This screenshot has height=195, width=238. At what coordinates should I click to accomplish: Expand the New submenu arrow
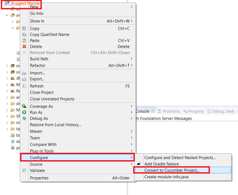pyautogui.click(x=132, y=7)
